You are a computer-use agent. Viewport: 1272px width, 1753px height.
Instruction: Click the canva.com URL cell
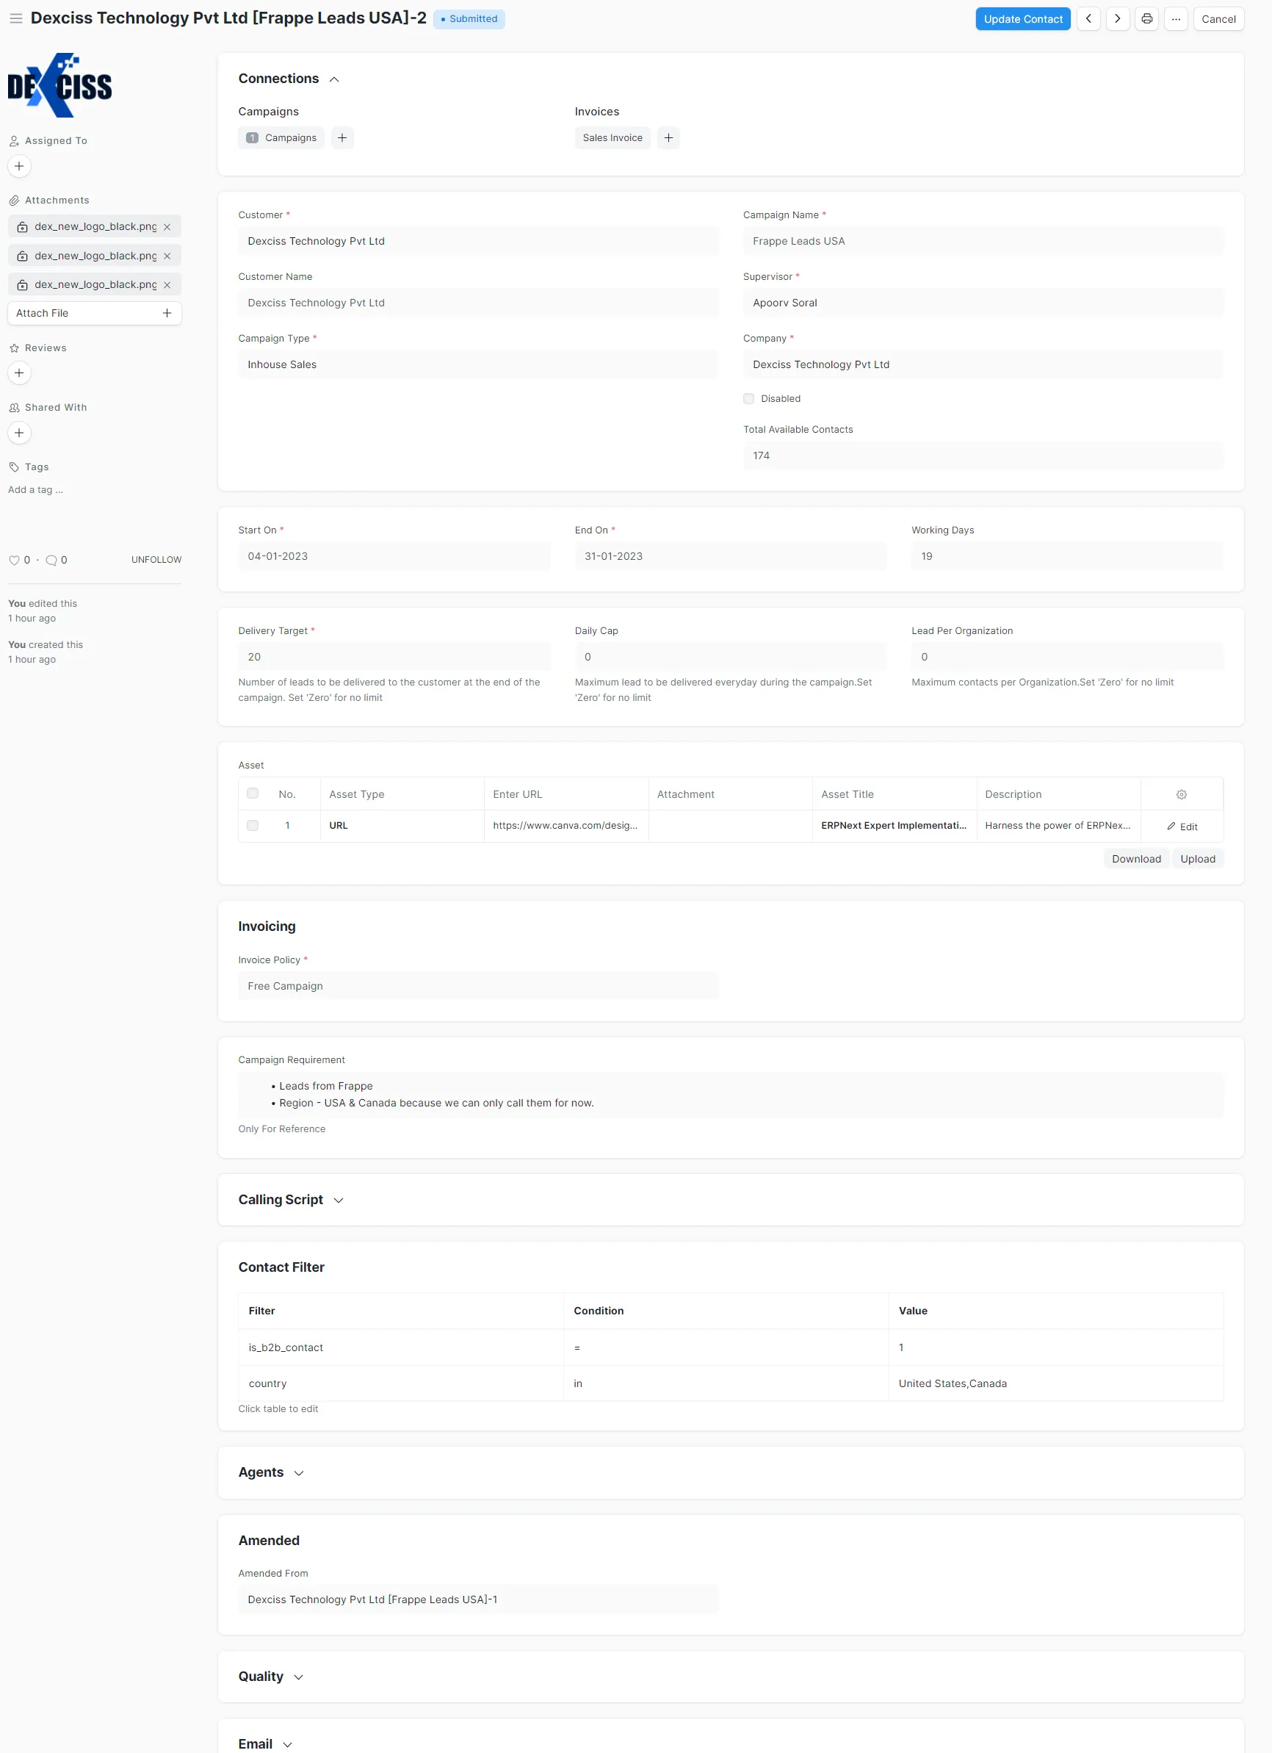pos(565,826)
